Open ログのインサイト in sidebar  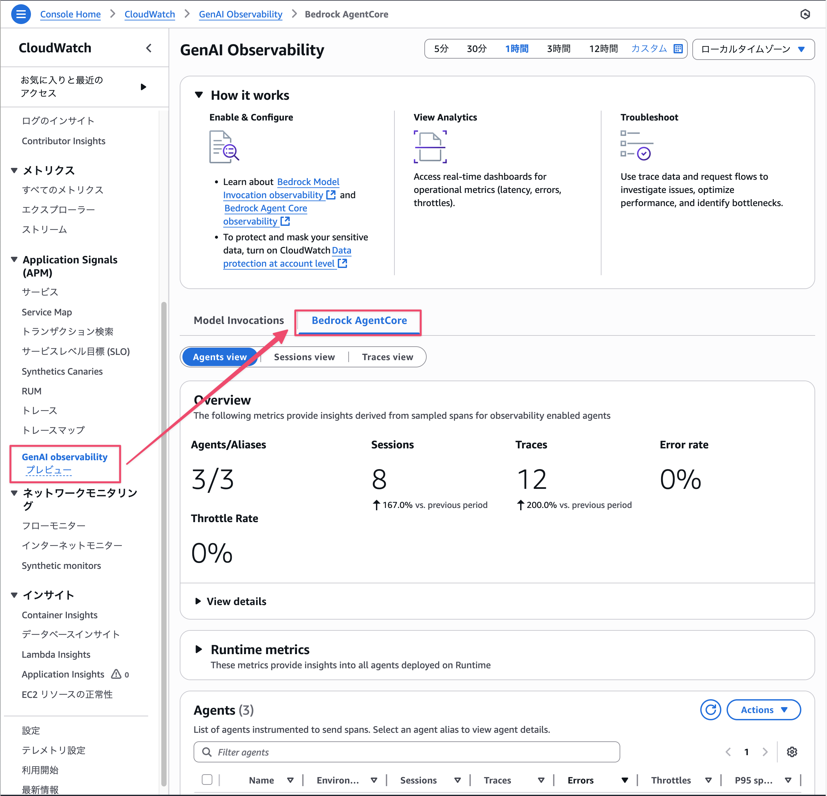coord(58,120)
